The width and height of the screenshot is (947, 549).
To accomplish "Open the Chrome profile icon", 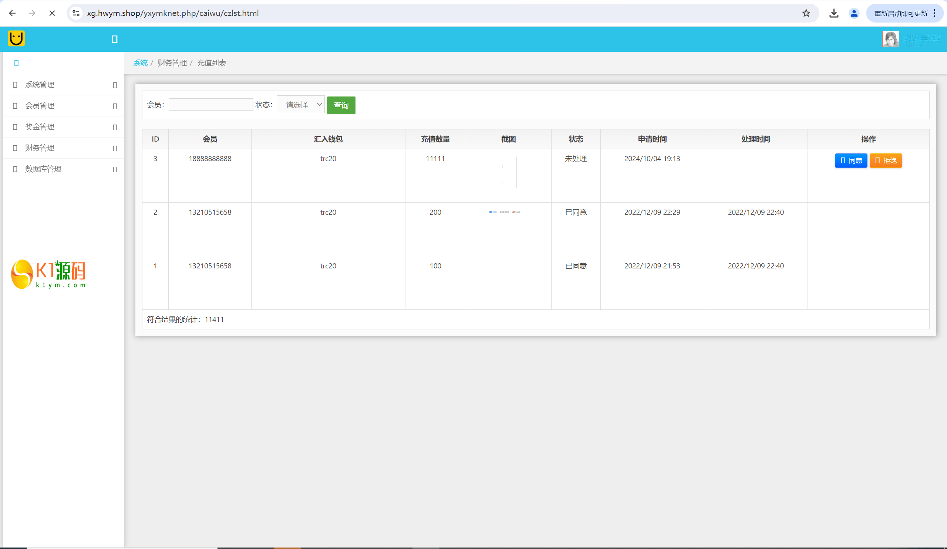I will [x=854, y=14].
